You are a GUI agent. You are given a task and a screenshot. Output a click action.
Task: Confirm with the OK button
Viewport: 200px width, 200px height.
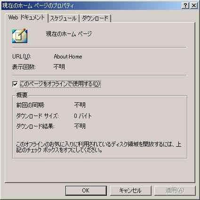[86, 191]
